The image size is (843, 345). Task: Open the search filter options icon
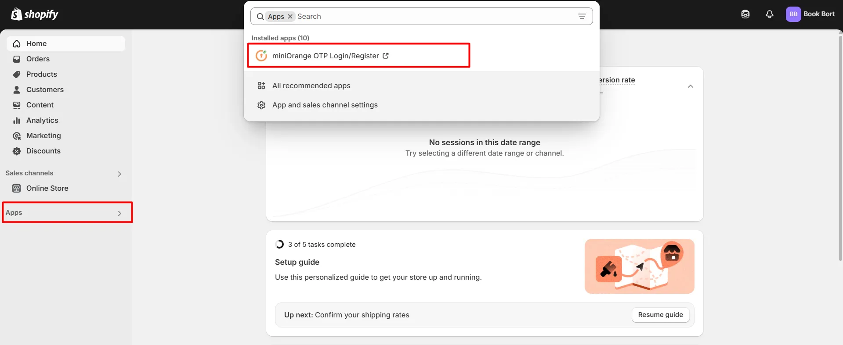(x=582, y=16)
